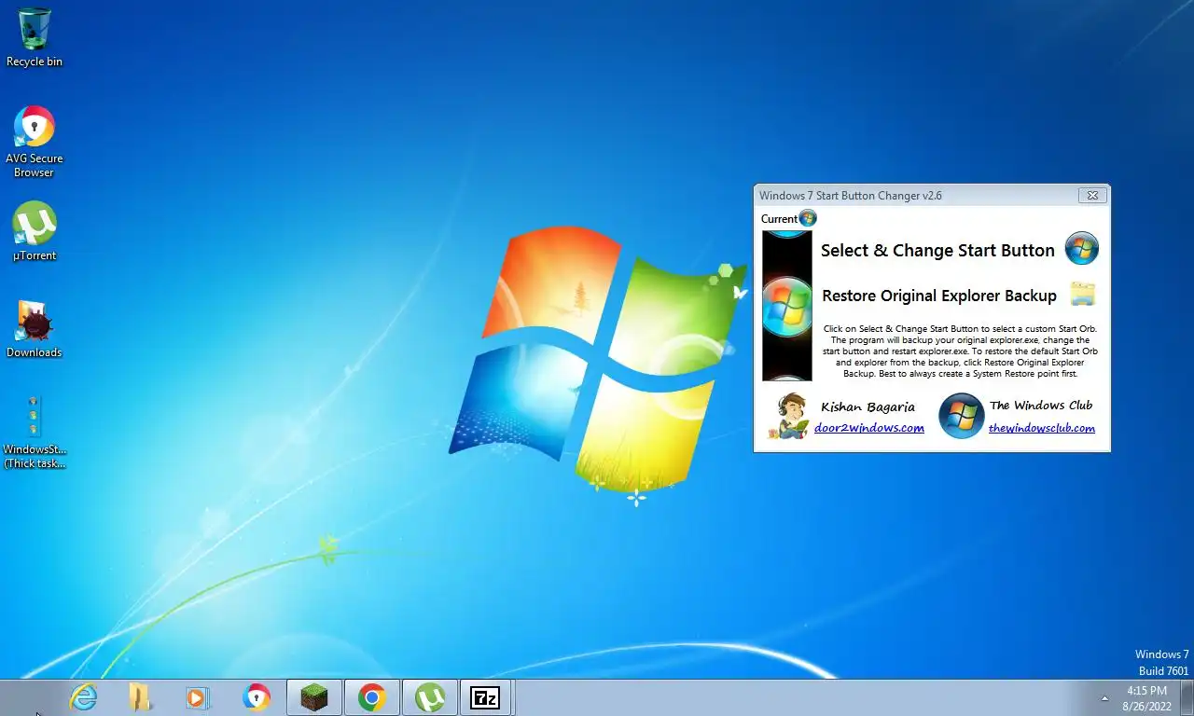Click The Windows Club name text
Screen dimensions: 1194x716
point(1041,405)
